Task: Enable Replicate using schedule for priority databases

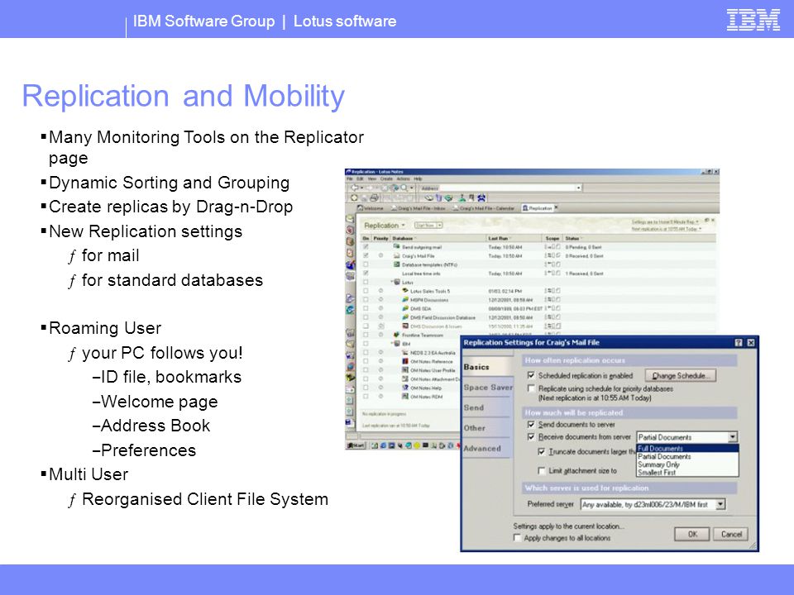Action: coord(531,388)
